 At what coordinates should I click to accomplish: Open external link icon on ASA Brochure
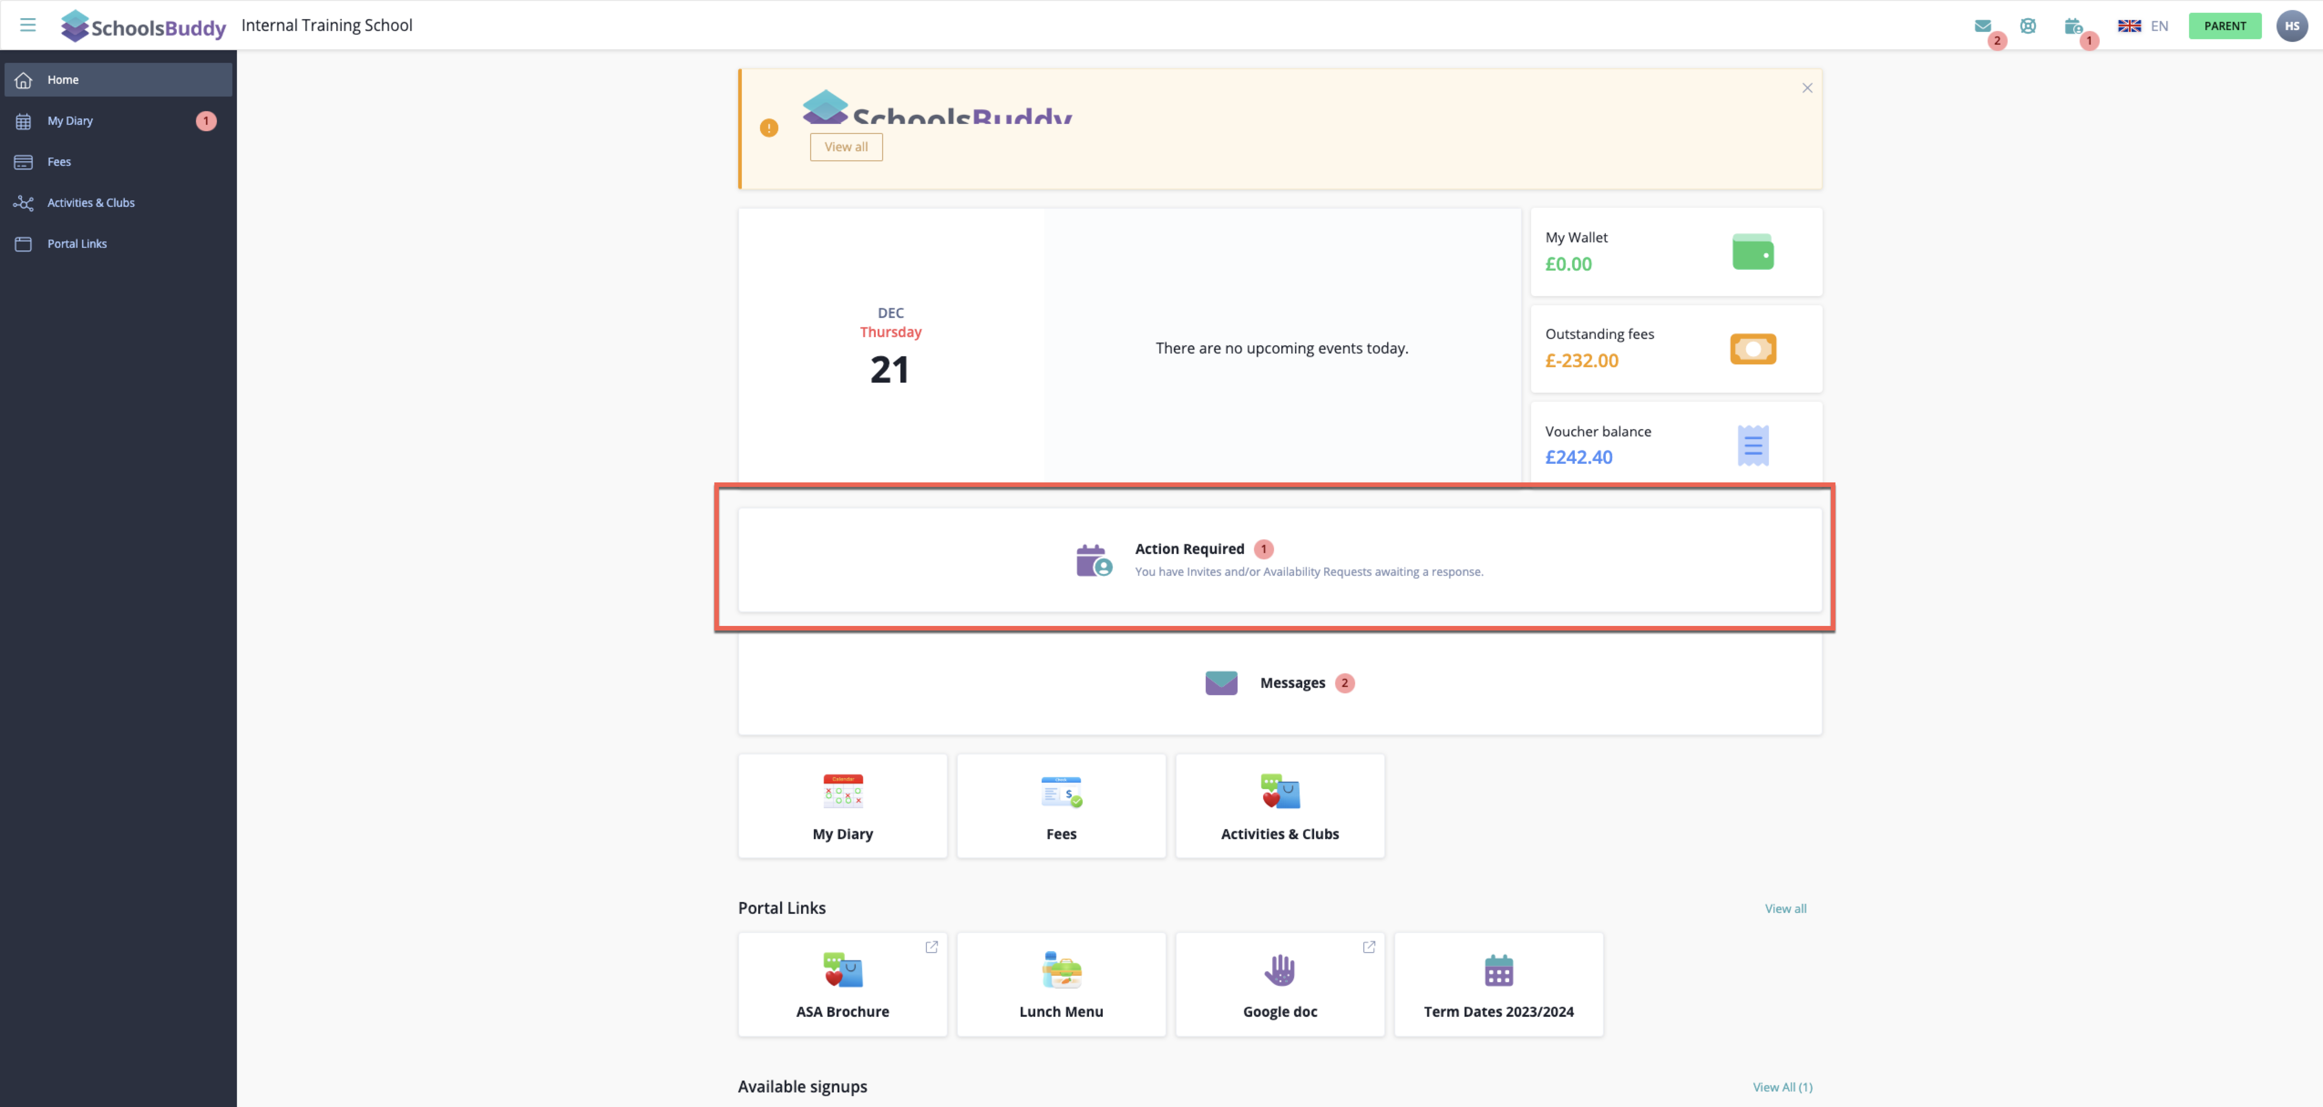click(931, 947)
